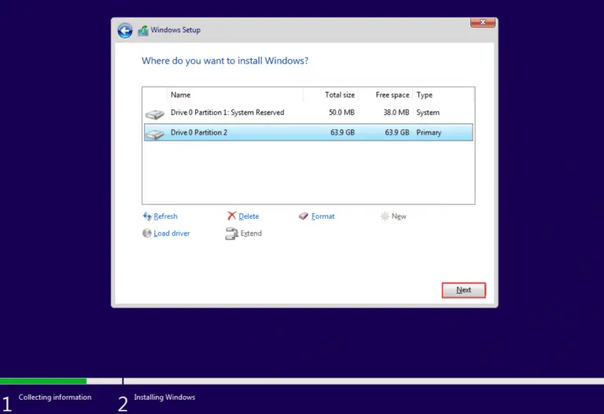The image size is (604, 414).
Task: Click the red X Delete icon
Action: (231, 216)
